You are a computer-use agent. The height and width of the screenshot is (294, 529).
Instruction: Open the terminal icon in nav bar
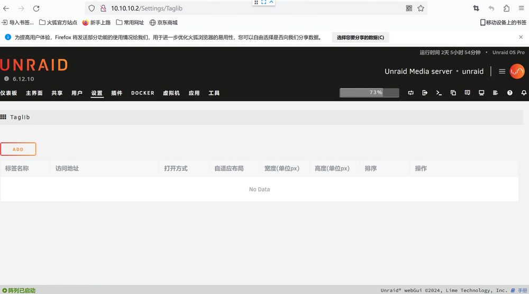(x=439, y=93)
